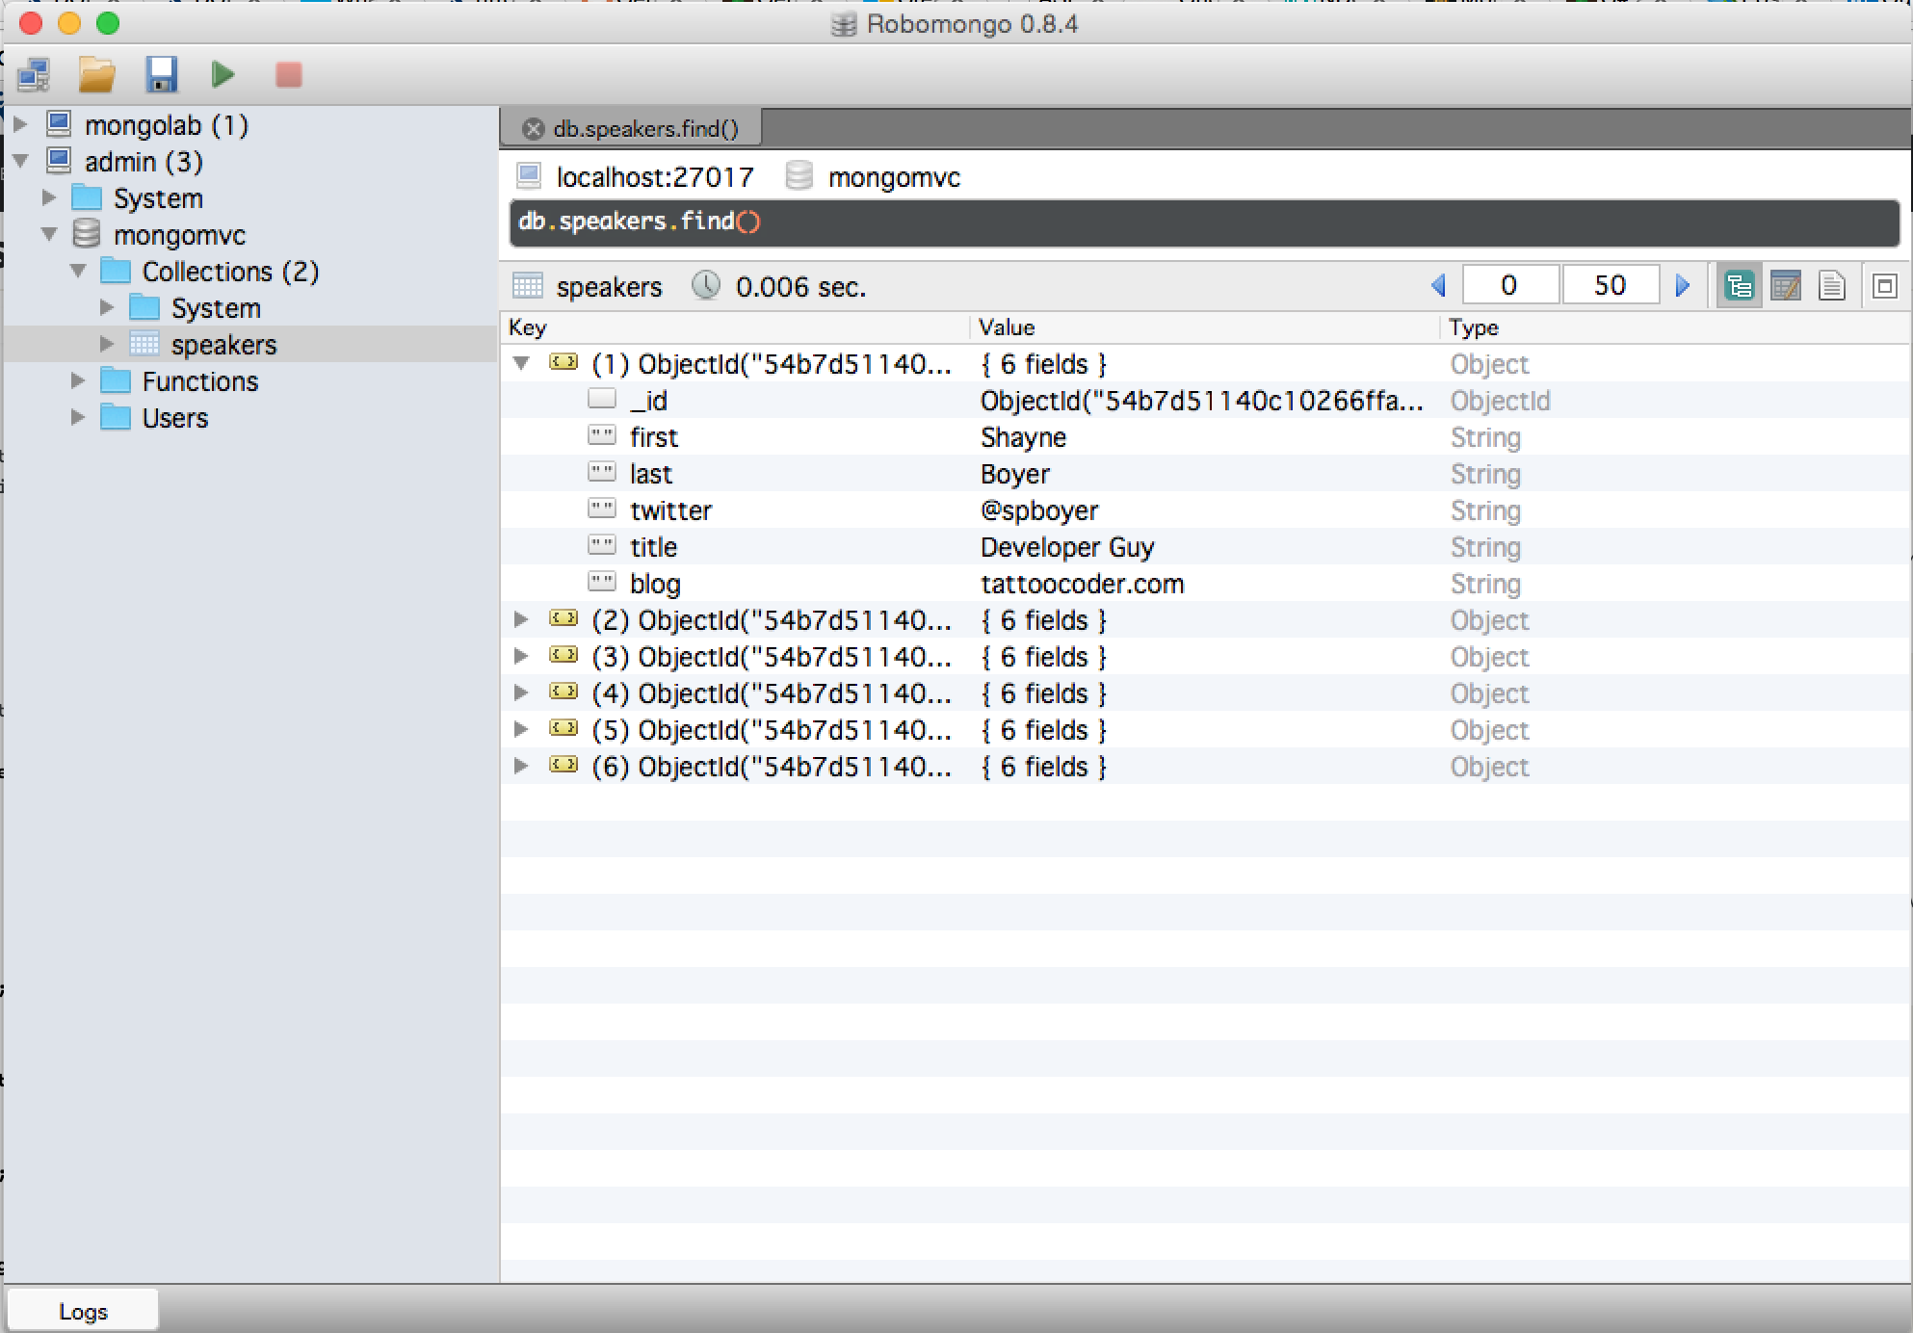The height and width of the screenshot is (1333, 1913).
Task: Go to previous page with left arrow
Action: [x=1439, y=286]
